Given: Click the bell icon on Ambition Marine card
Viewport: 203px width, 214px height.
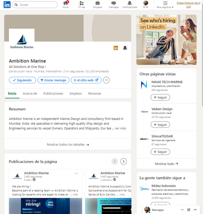Looking at the screenshot, I should coord(125,48).
